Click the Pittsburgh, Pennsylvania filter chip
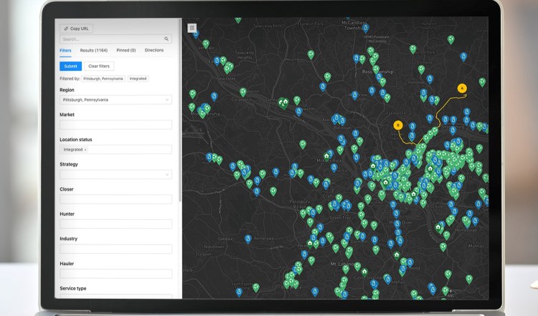This screenshot has height=316, width=538. pos(103,79)
